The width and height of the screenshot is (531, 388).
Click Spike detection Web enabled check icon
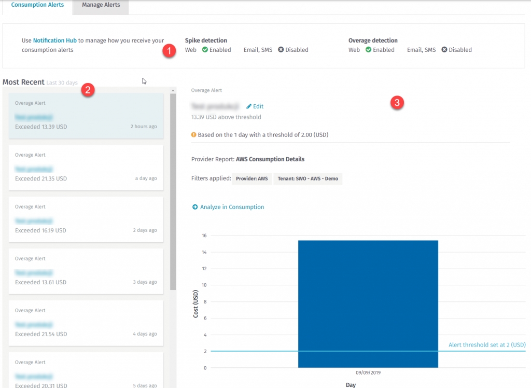click(x=205, y=50)
